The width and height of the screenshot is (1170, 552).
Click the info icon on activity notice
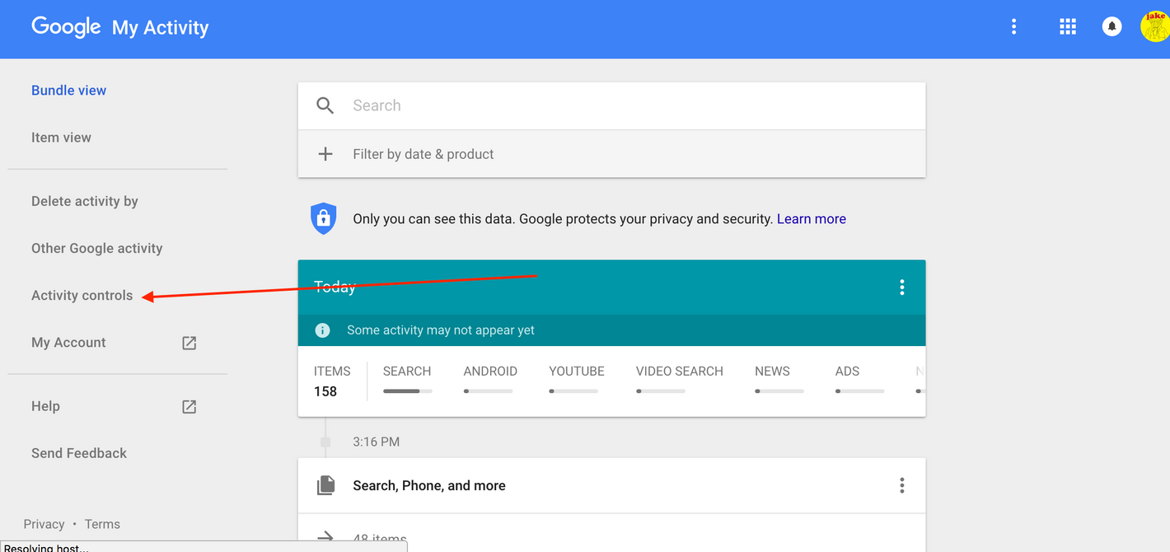pos(322,330)
